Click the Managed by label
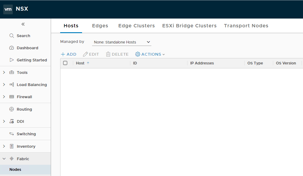 coord(72,42)
